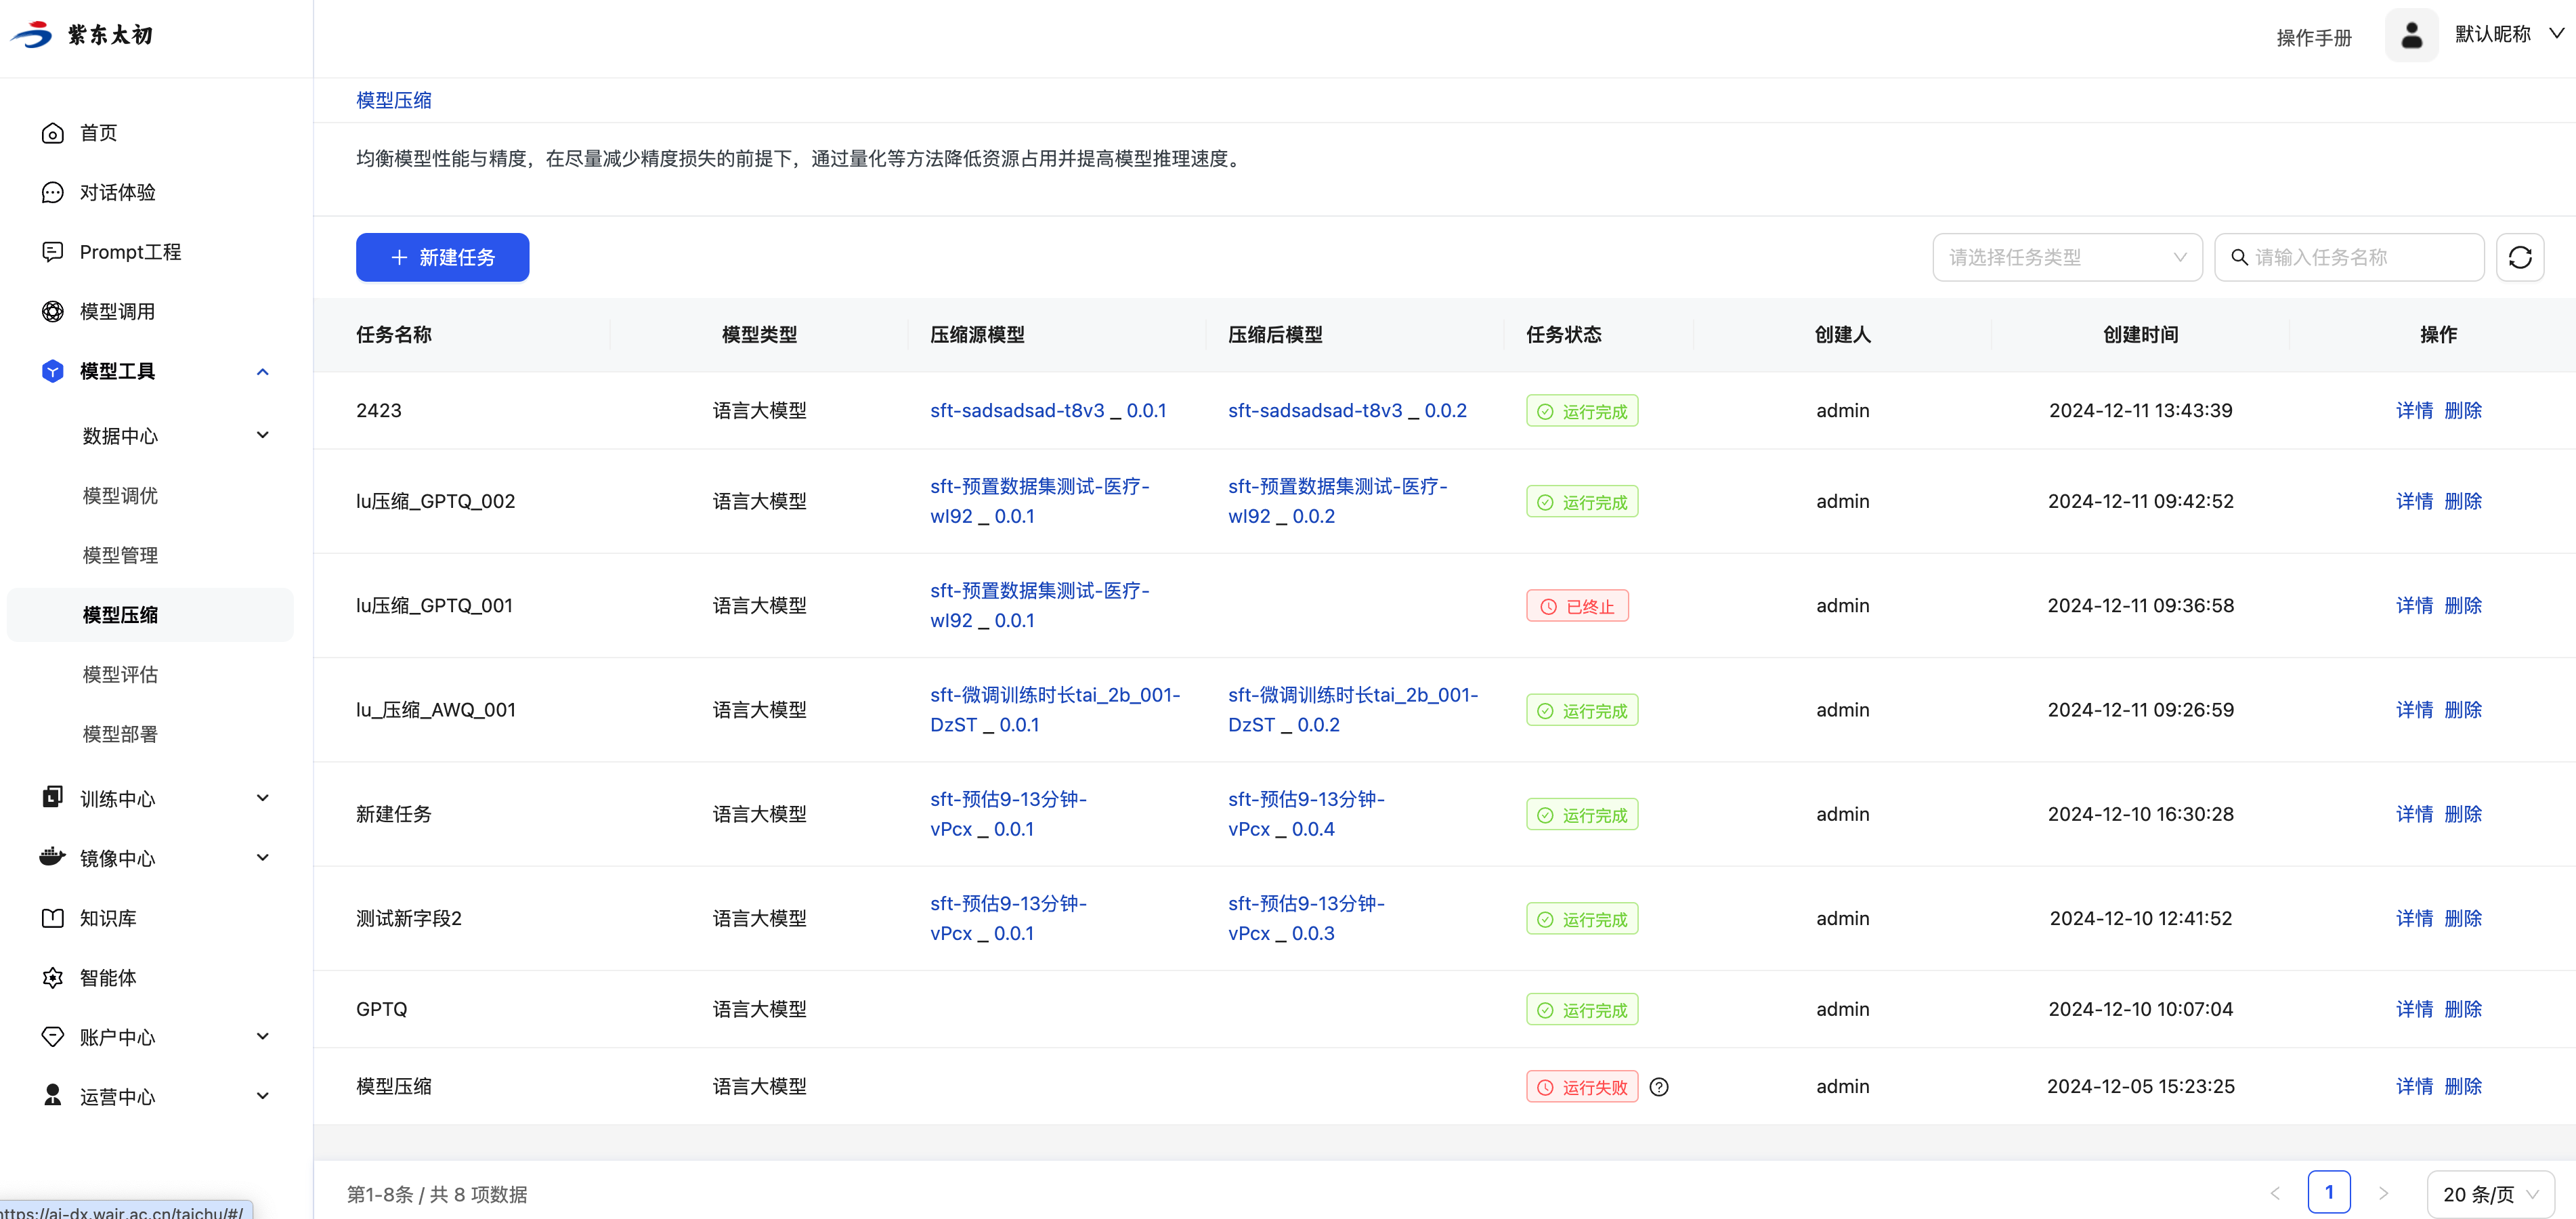Click the 智能体 agent icon in sidebar
Screen dimensions: 2576x1219
pos(53,977)
